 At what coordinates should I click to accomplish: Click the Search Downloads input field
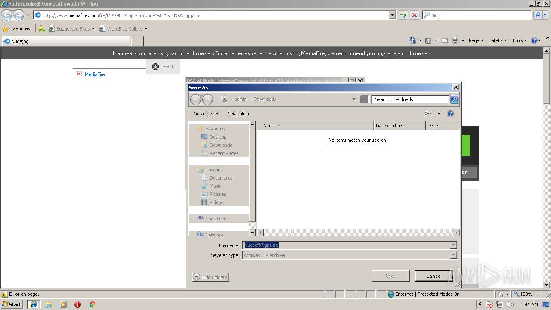tap(411, 99)
